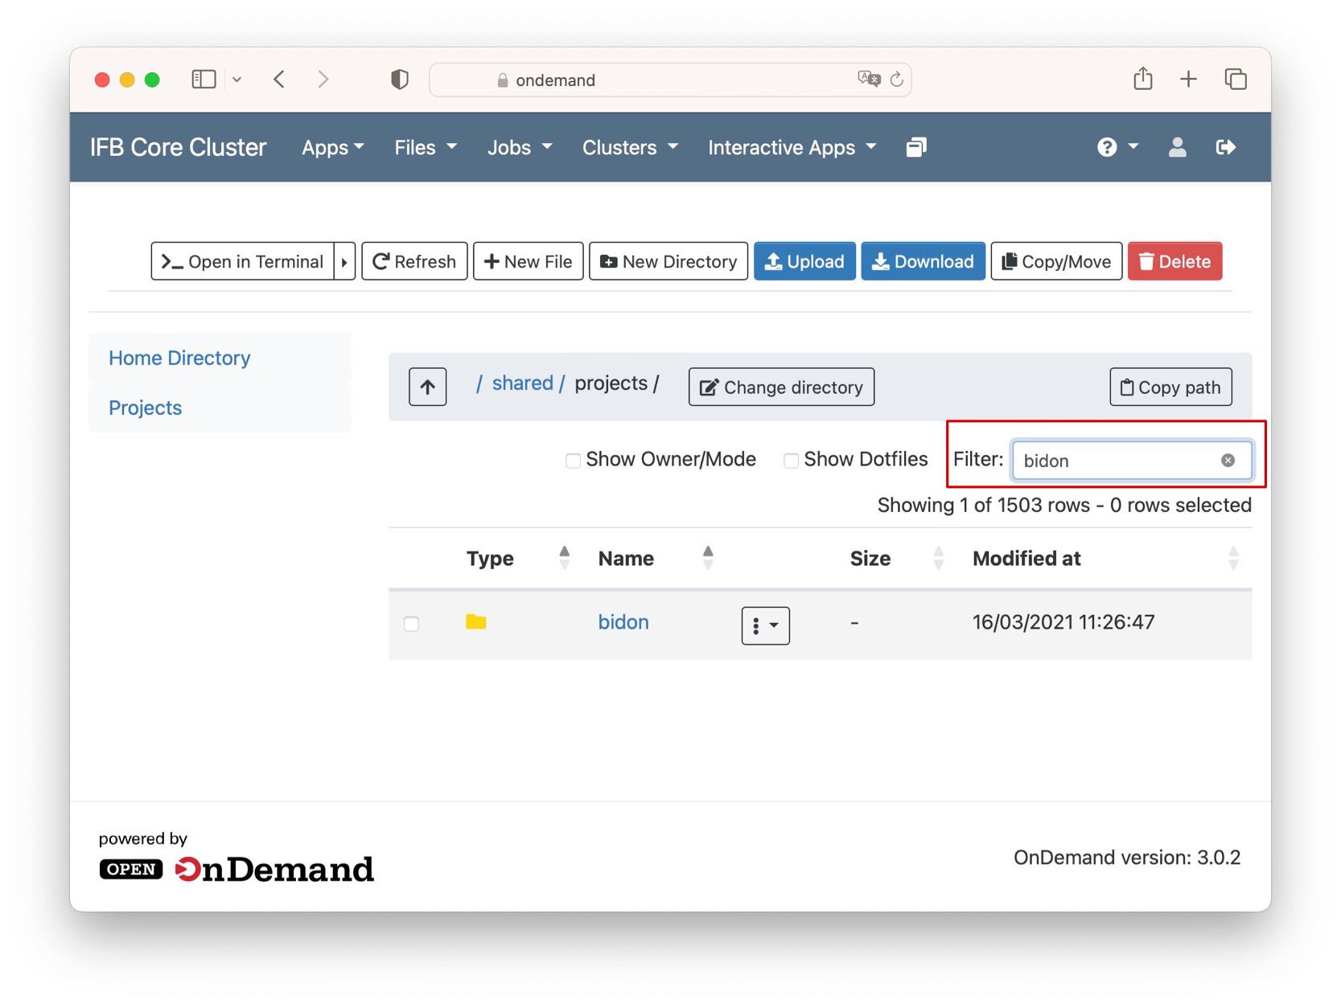1341x1004 pixels.
Task: Click Open in Terminal
Action: (x=242, y=261)
